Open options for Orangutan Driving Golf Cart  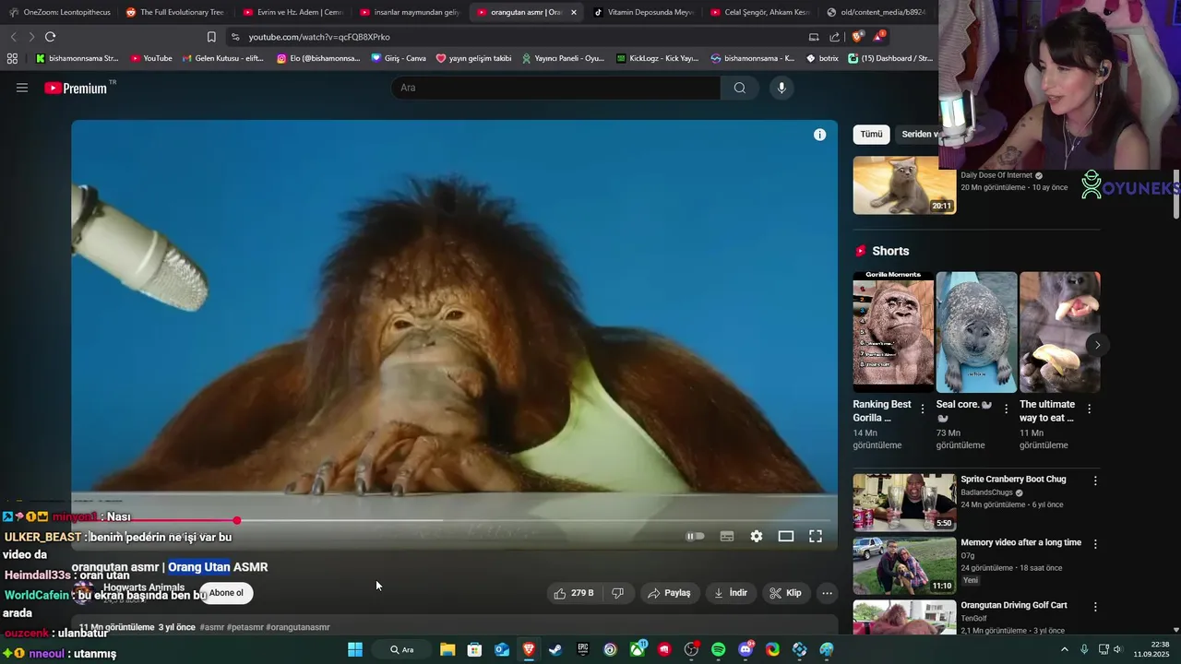(x=1095, y=607)
